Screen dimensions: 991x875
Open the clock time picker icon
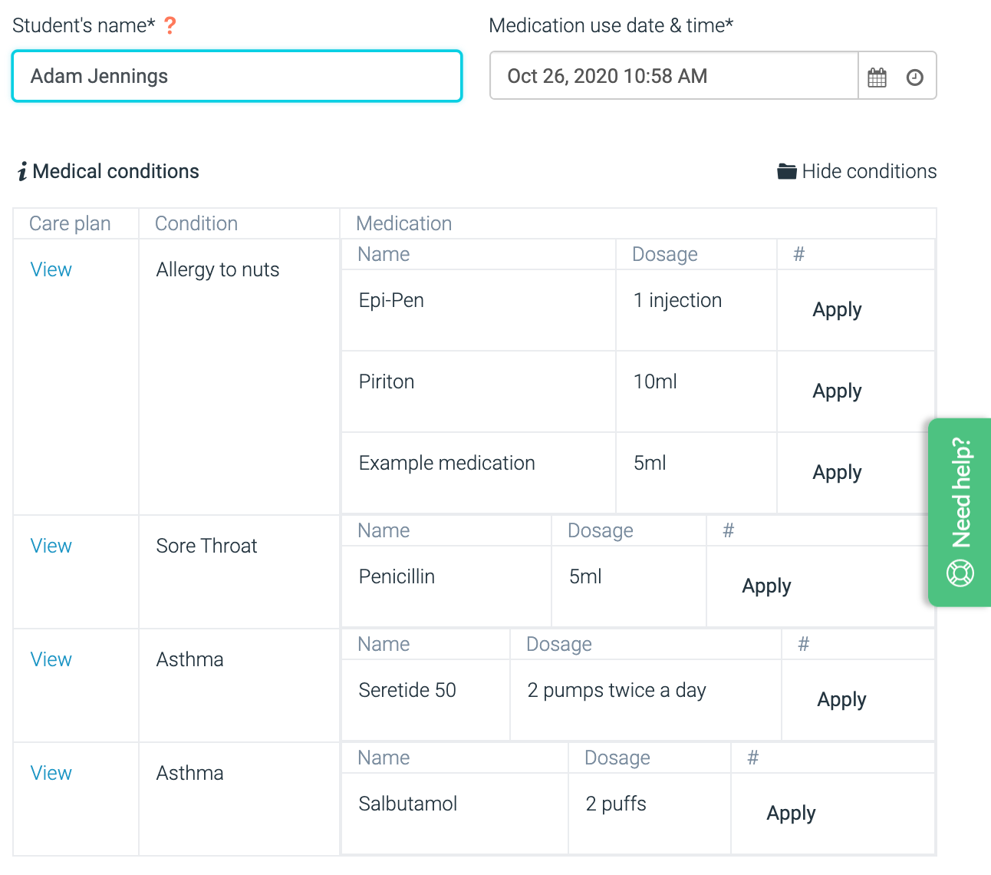[x=914, y=77]
